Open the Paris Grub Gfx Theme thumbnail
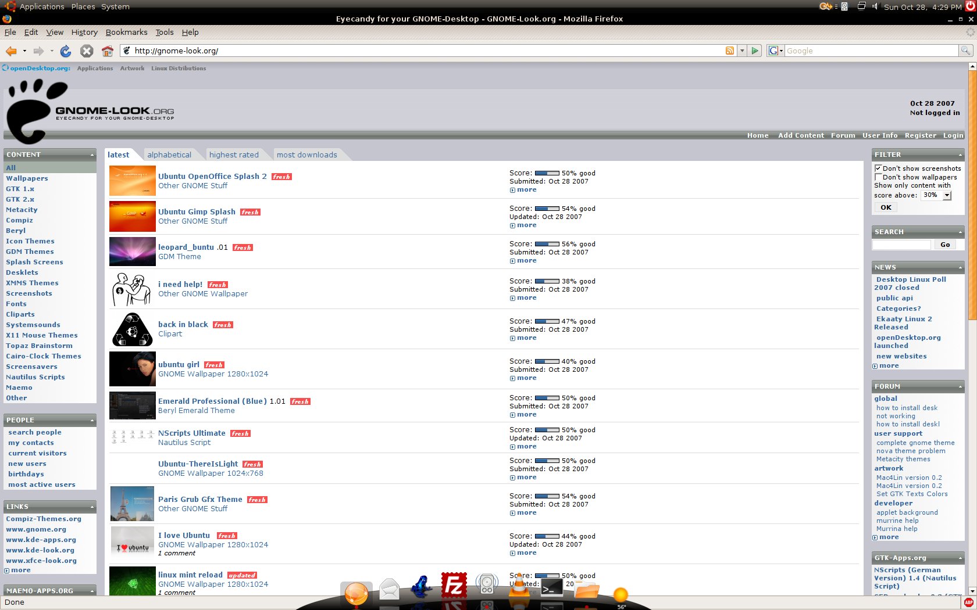Viewport: 977px width, 610px height. 132,504
